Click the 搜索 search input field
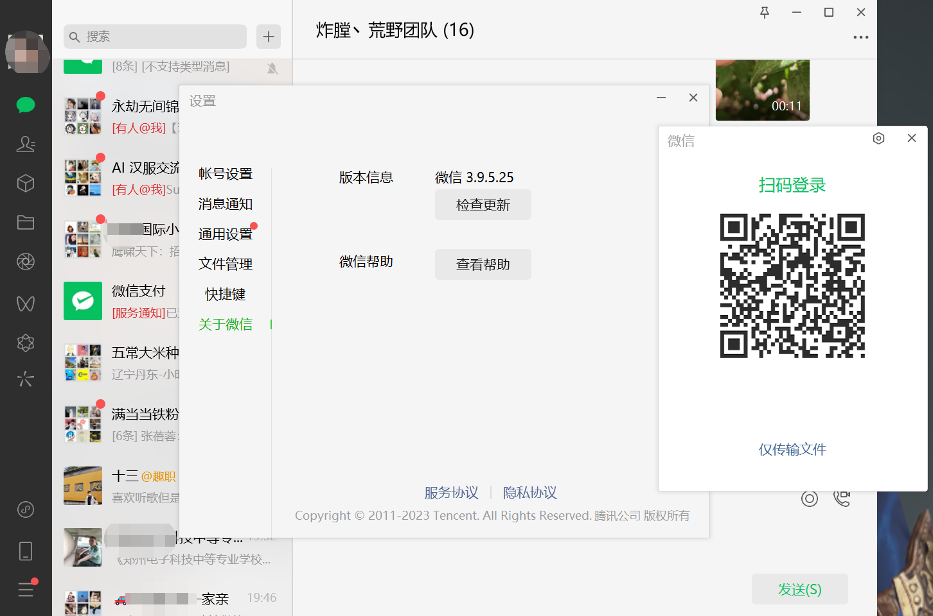Screen dimensions: 933x616 click(154, 37)
